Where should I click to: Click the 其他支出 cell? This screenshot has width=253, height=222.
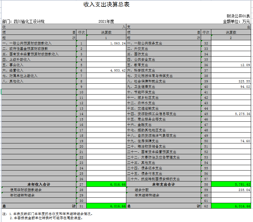click(164, 163)
